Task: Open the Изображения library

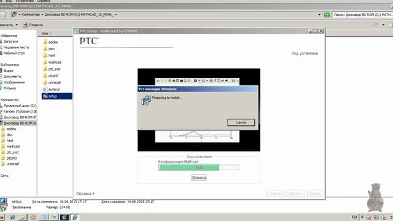Action: [14, 82]
